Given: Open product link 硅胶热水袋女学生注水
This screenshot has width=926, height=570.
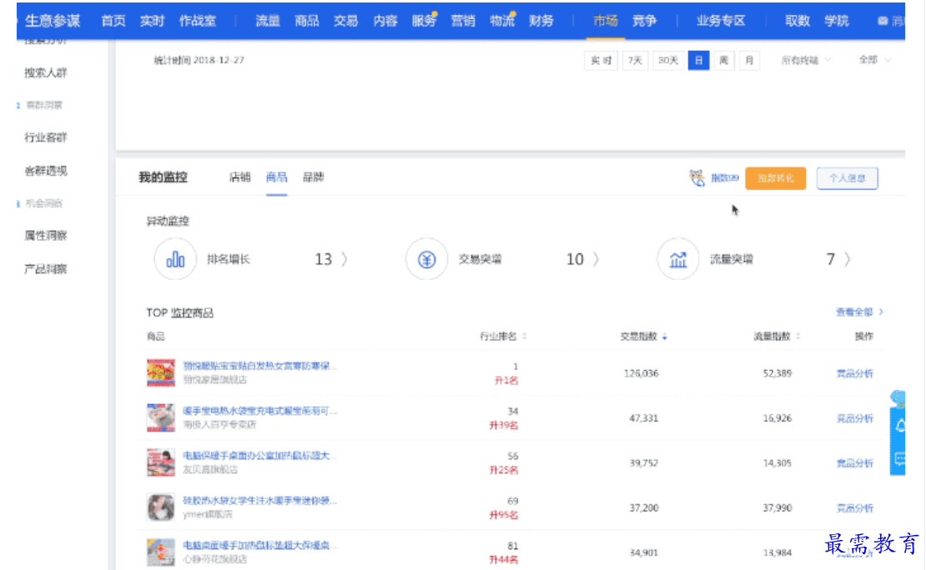Looking at the screenshot, I should click(x=259, y=500).
